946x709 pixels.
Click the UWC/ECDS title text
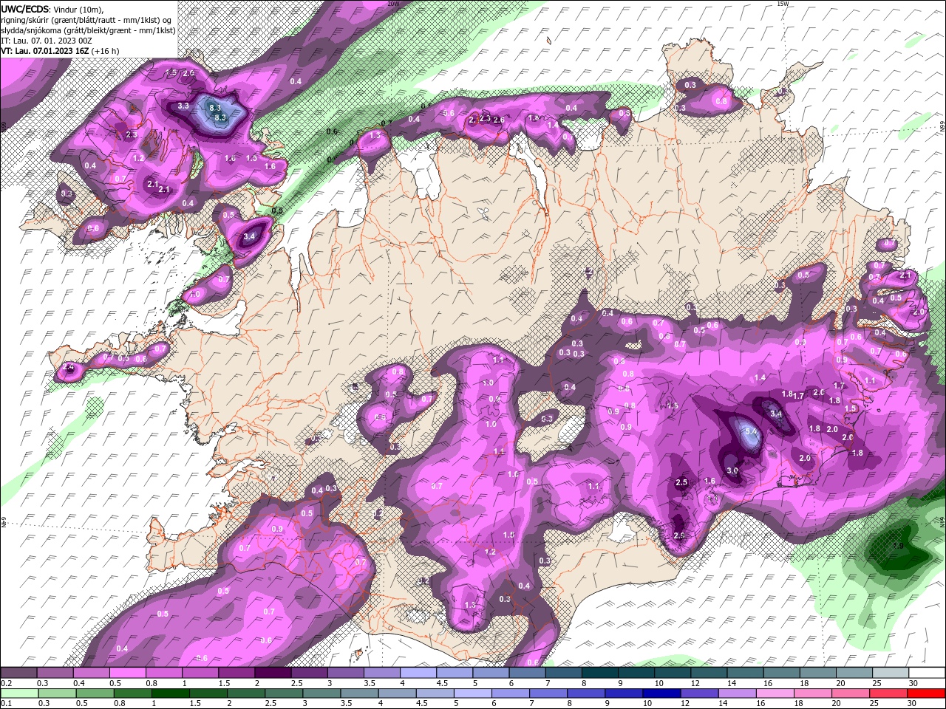(x=26, y=9)
